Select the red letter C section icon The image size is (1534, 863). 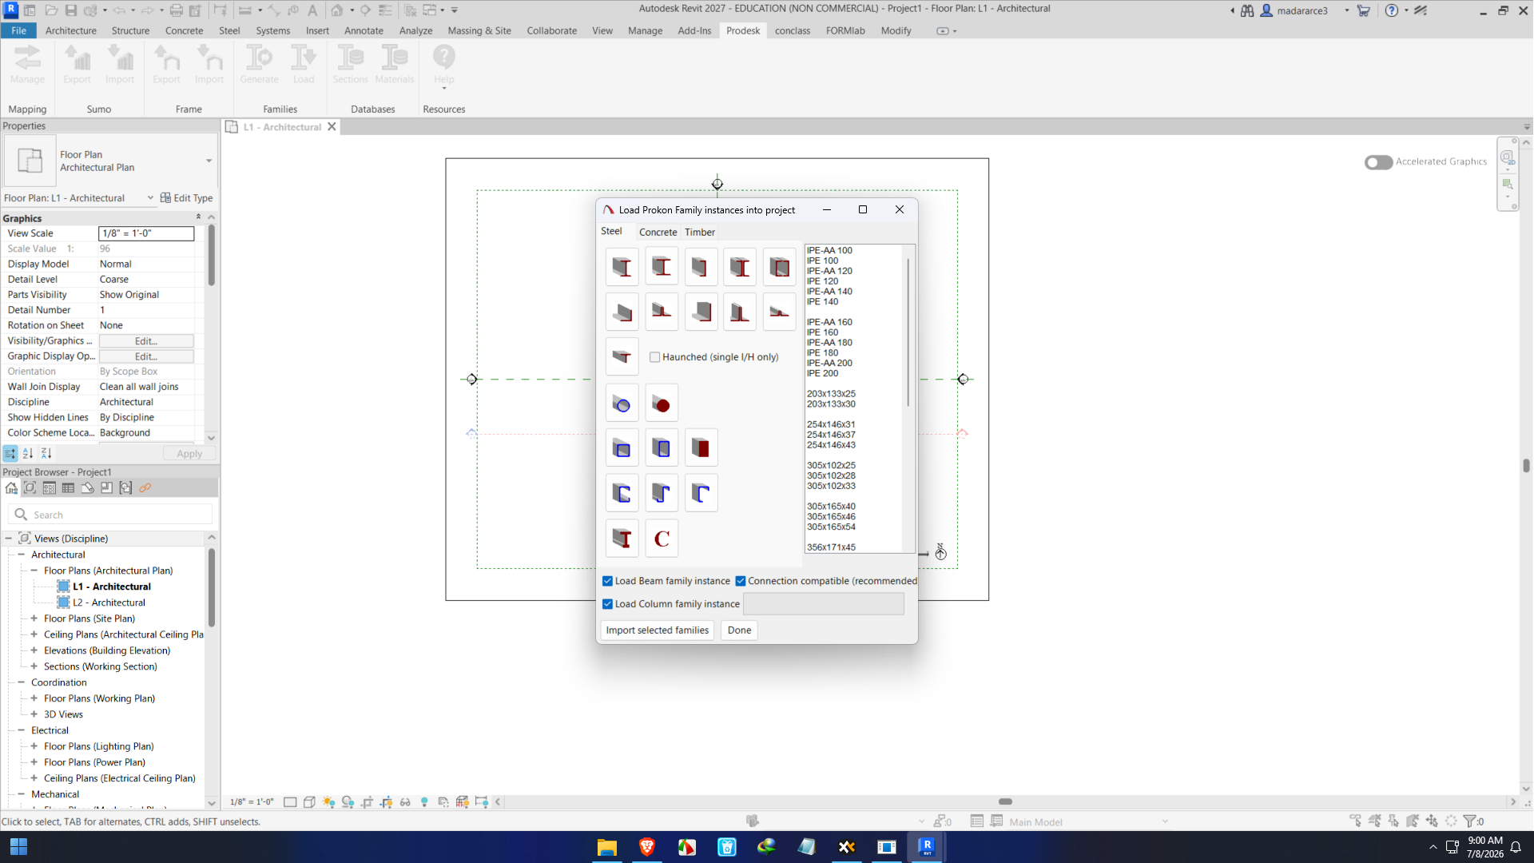662,539
